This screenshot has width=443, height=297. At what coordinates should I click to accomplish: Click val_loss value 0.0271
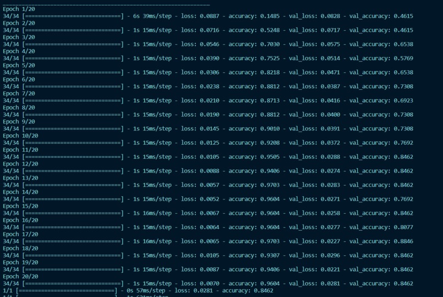click(330, 199)
